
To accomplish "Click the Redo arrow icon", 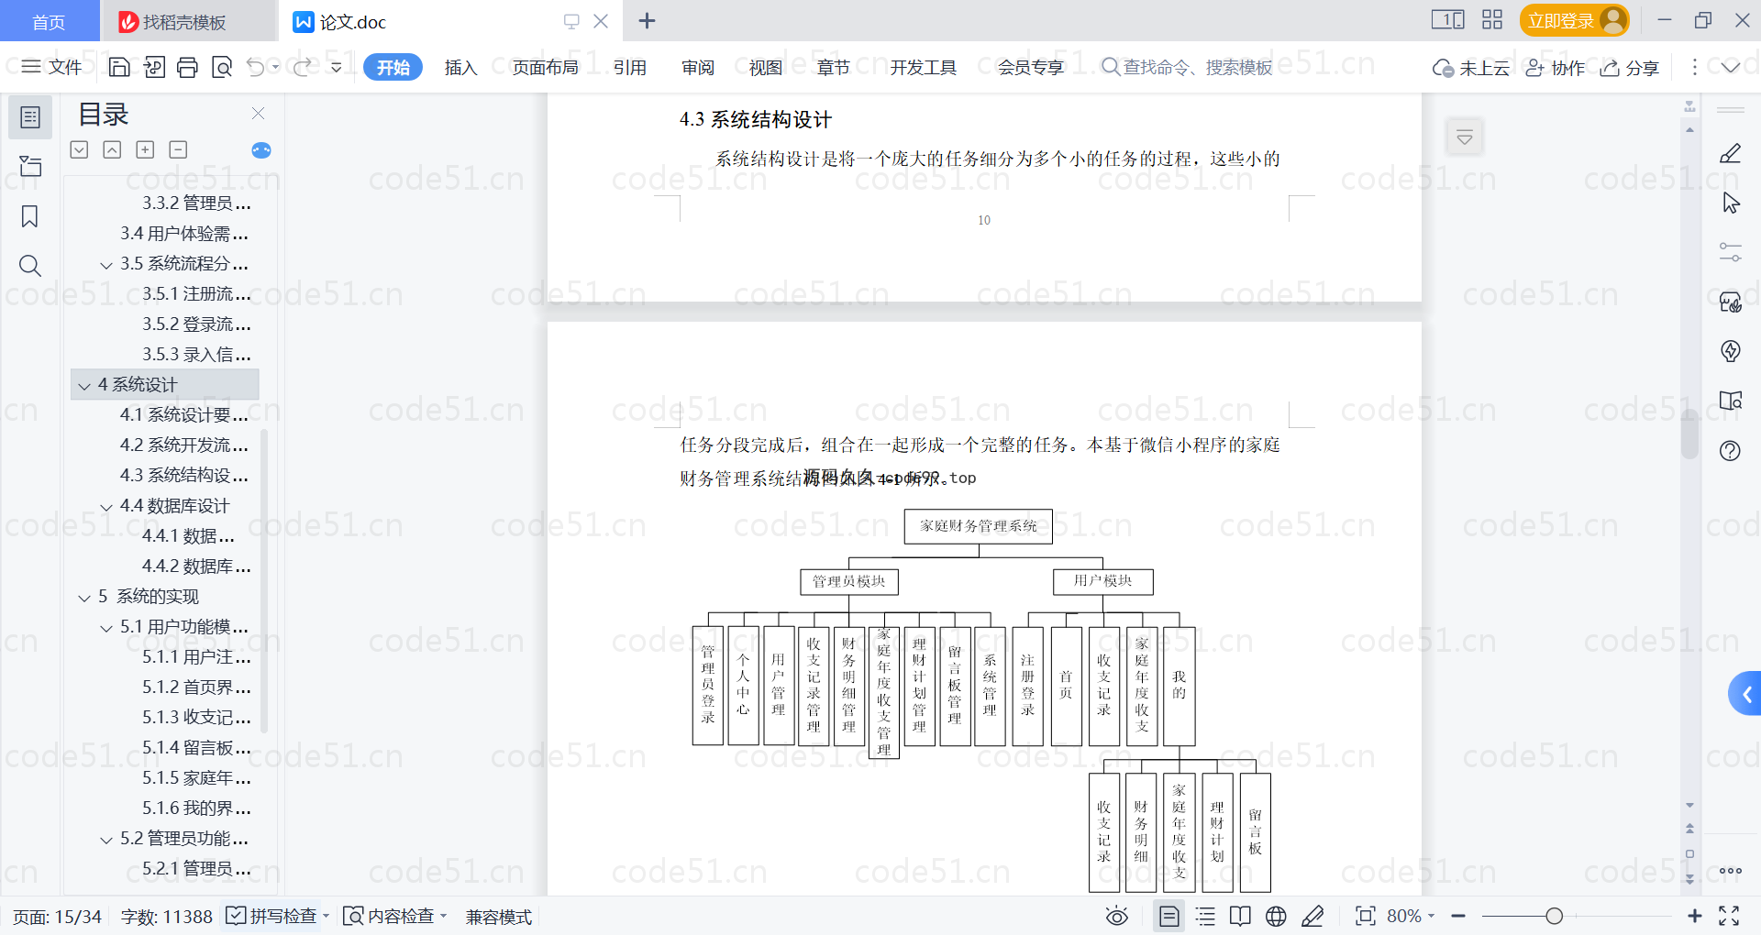I will [x=303, y=67].
